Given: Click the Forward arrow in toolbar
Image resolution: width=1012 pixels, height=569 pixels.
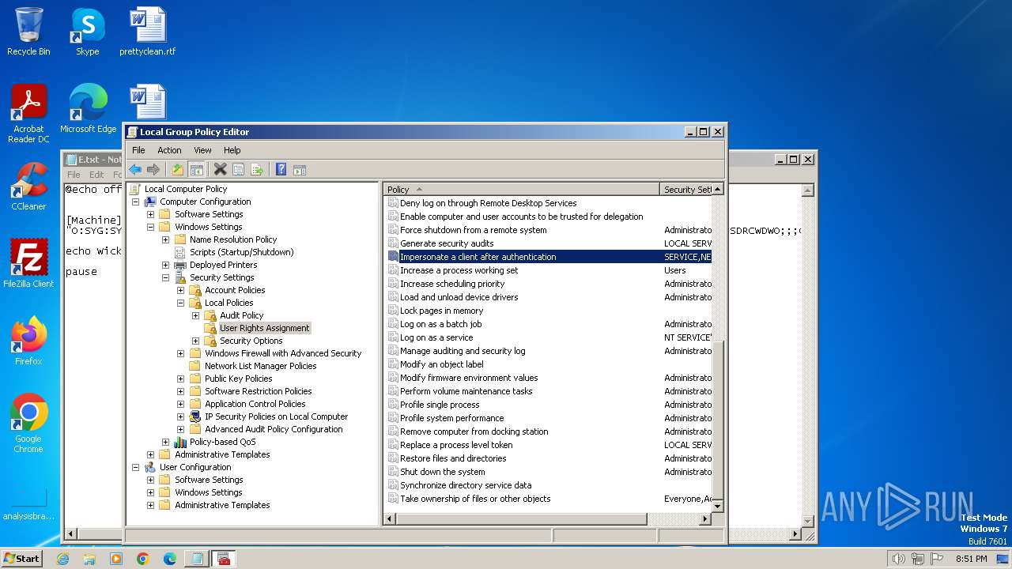Looking at the screenshot, I should click(153, 169).
